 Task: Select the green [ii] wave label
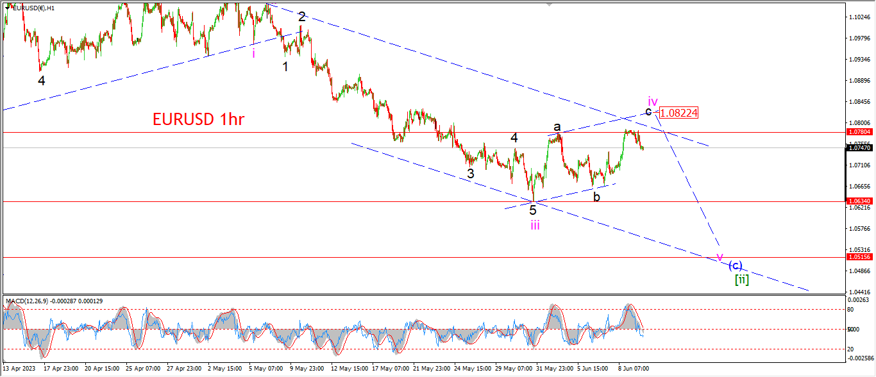point(741,279)
